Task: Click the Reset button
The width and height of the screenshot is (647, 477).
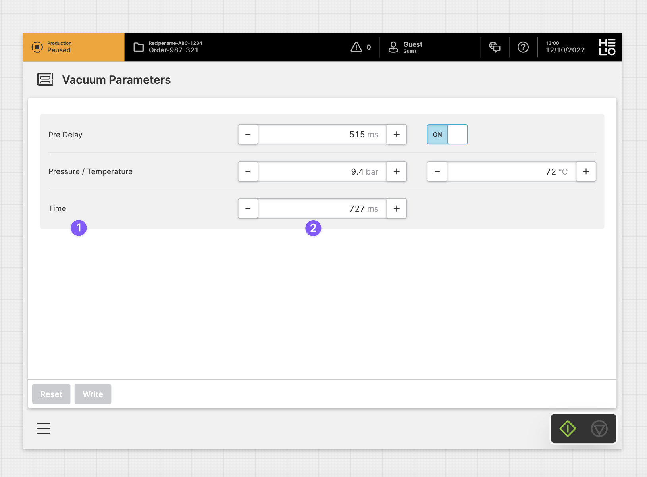Action: tap(51, 394)
